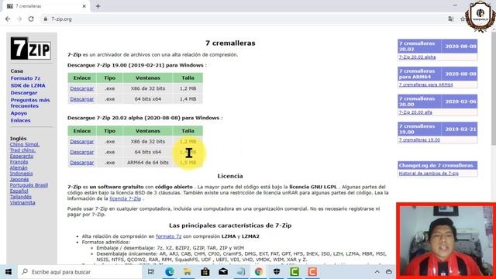Switch language to Japonés
The height and width of the screenshot is (279, 496).
coord(19,179)
